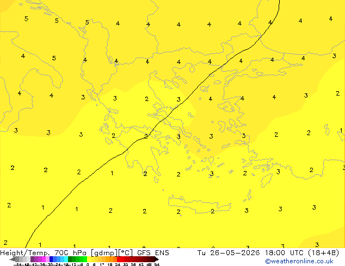Pick the cyan swatch in the legend
Viewport: 345px width, 266px height.
[x=66, y=259]
